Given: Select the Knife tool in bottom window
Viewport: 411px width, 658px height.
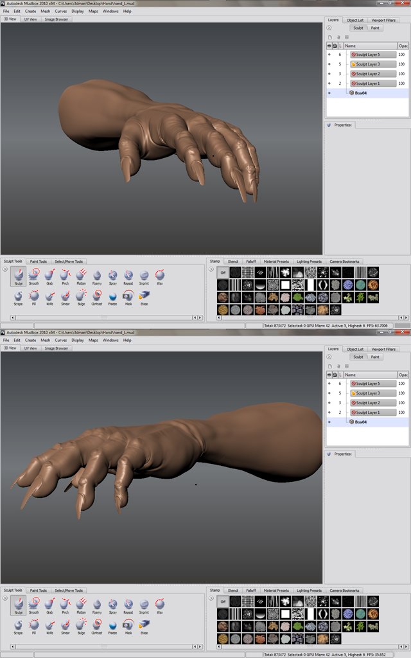Looking at the screenshot, I should coord(49,626).
